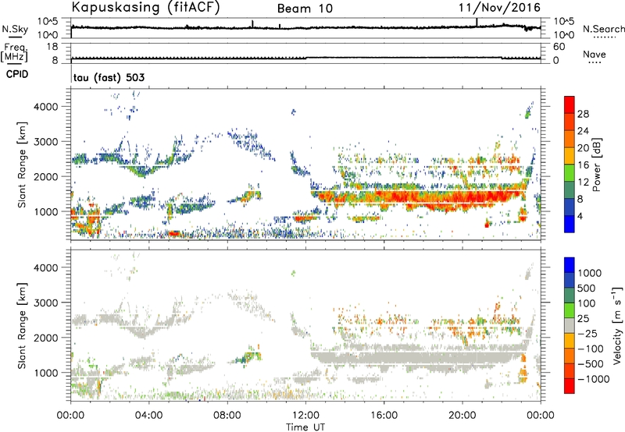Click the '2000' tick on the velocity panel
The height and width of the screenshot is (432, 625).
tap(48, 338)
